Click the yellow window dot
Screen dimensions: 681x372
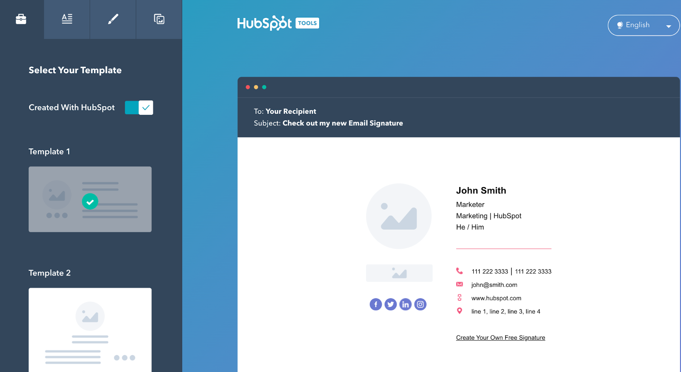coord(256,87)
